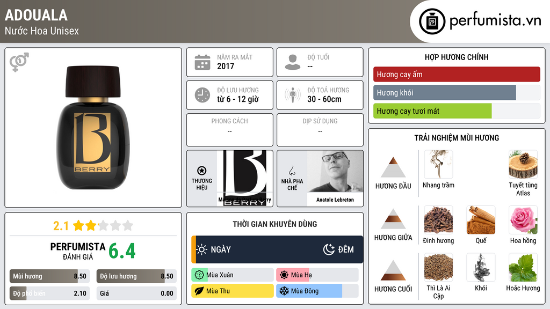The width and height of the screenshot is (550, 309).
Task: Click the sun icon next to Ngày
Action: click(x=202, y=249)
